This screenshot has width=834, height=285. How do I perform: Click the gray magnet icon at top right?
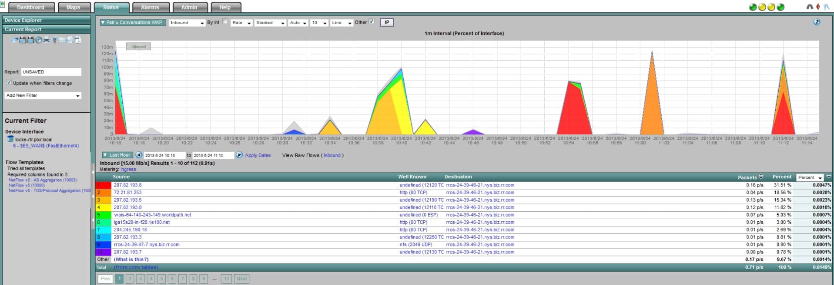pos(809,7)
